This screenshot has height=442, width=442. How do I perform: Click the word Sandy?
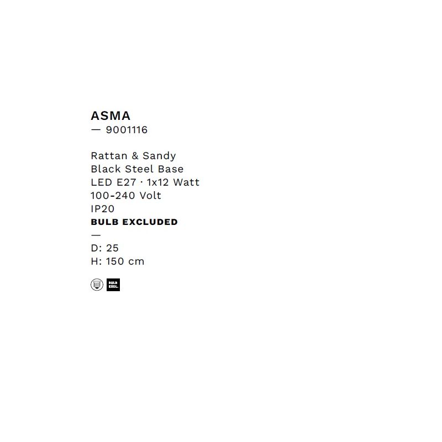(x=159, y=156)
